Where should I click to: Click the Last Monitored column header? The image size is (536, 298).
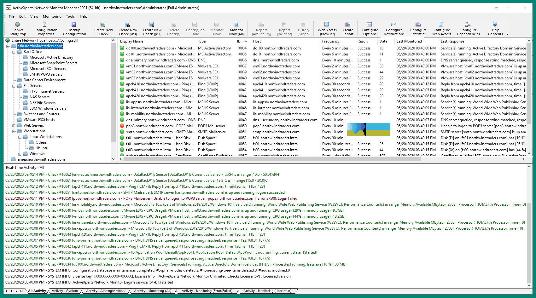[416, 41]
